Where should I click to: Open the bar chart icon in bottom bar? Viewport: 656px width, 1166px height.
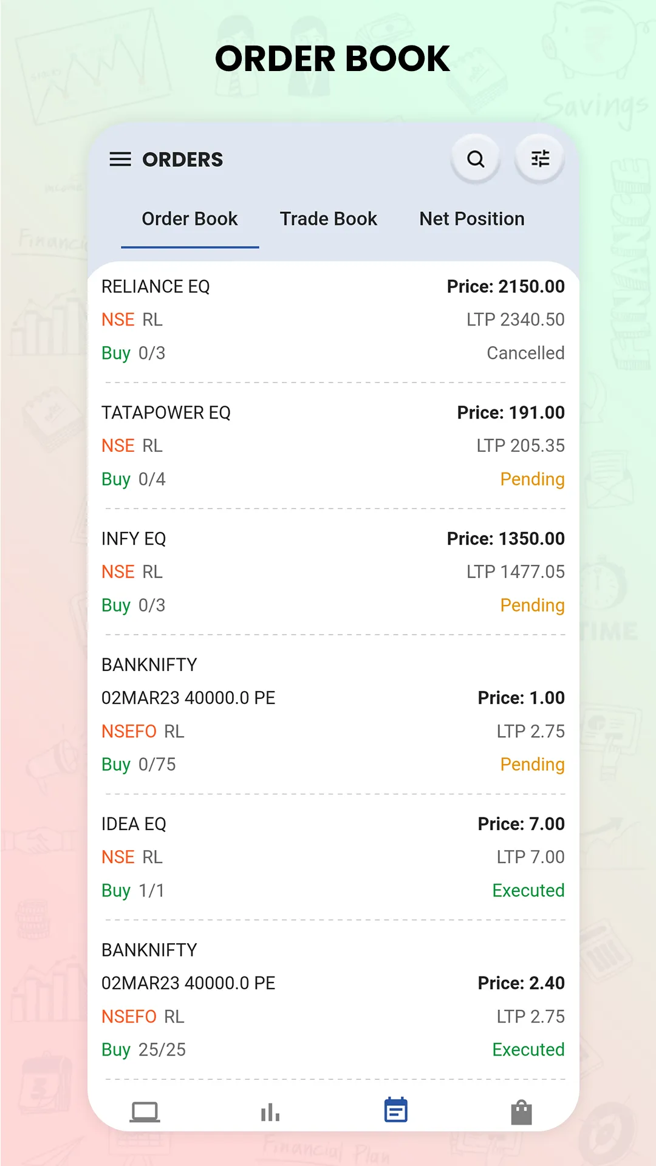click(x=270, y=1113)
